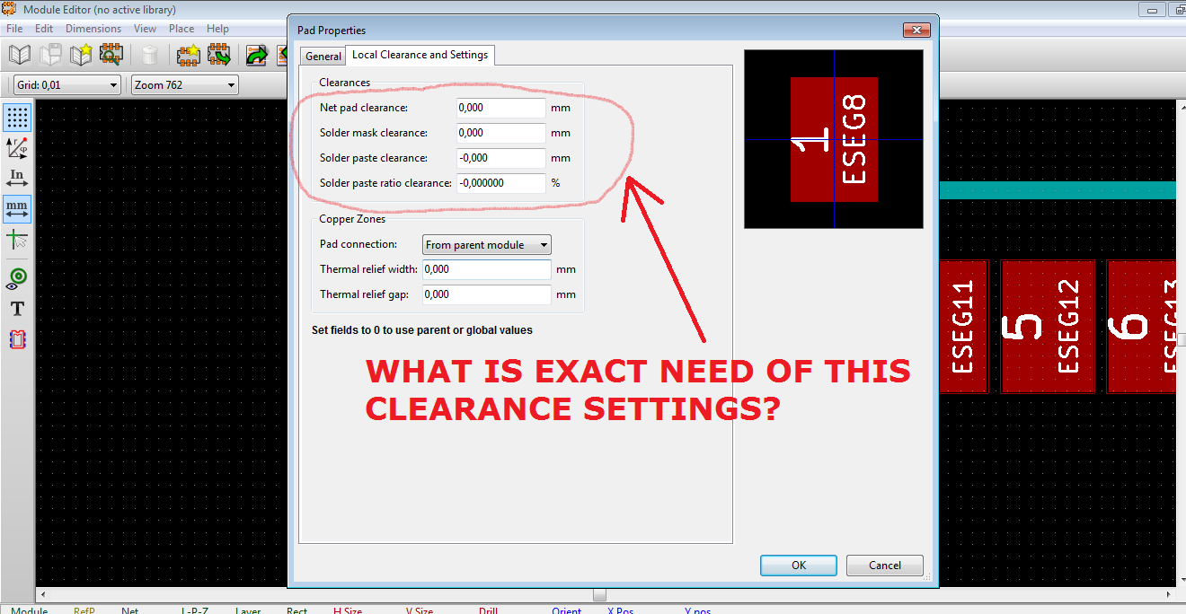Viewport: 1186px width, 614px height.
Task: Open the footprint browser with magnifier icon
Action: (x=110, y=55)
